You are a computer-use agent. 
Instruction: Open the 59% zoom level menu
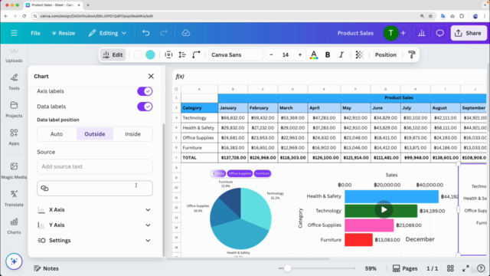point(371,268)
